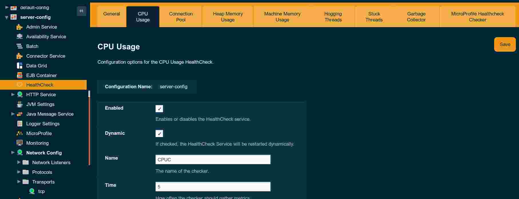Click the Availability Service icon
Viewport: 519px width, 199px height.
19,37
